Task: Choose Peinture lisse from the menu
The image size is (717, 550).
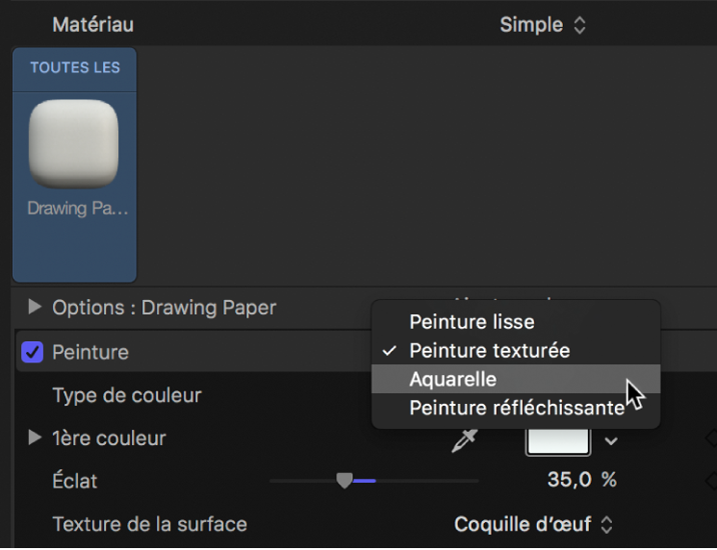Action: pos(472,322)
